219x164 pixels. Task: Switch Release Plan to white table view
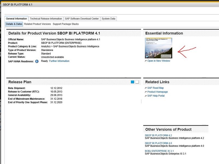(x=137, y=82)
